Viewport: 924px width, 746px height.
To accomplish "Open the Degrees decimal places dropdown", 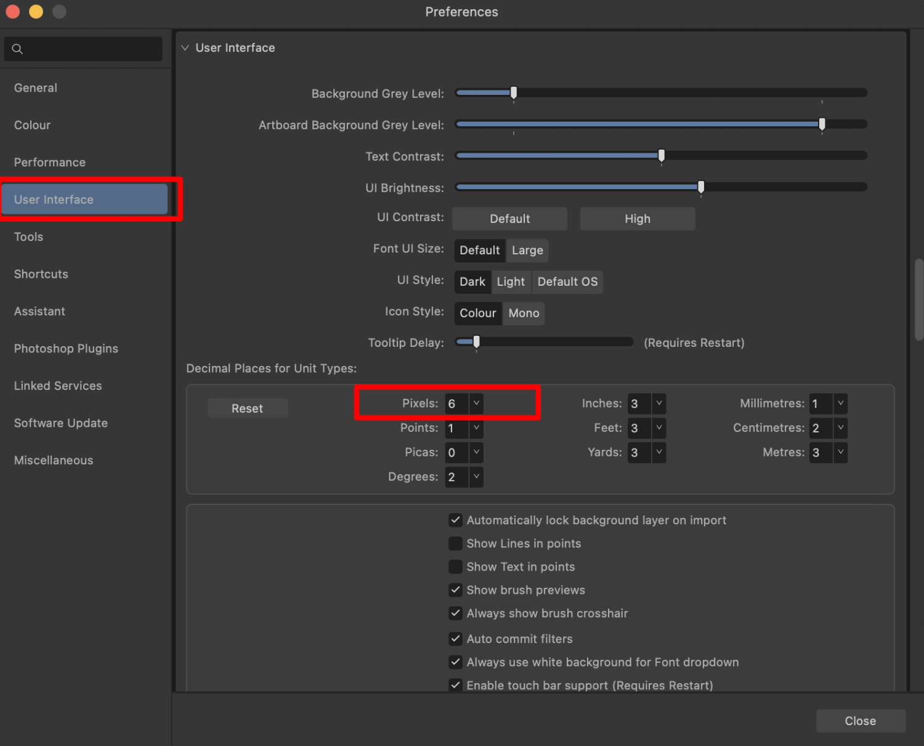I will (x=476, y=477).
